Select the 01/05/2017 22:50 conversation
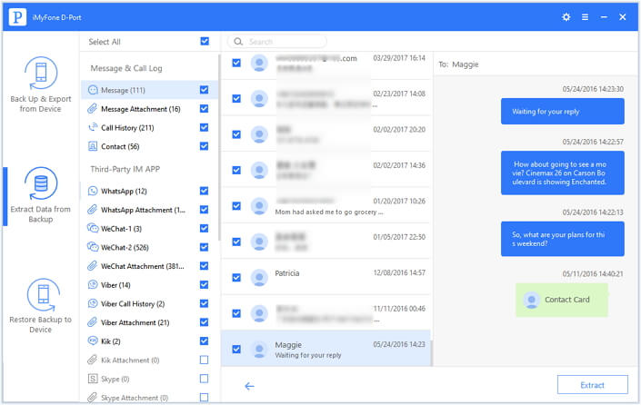This screenshot has height=405, width=641. (326, 242)
